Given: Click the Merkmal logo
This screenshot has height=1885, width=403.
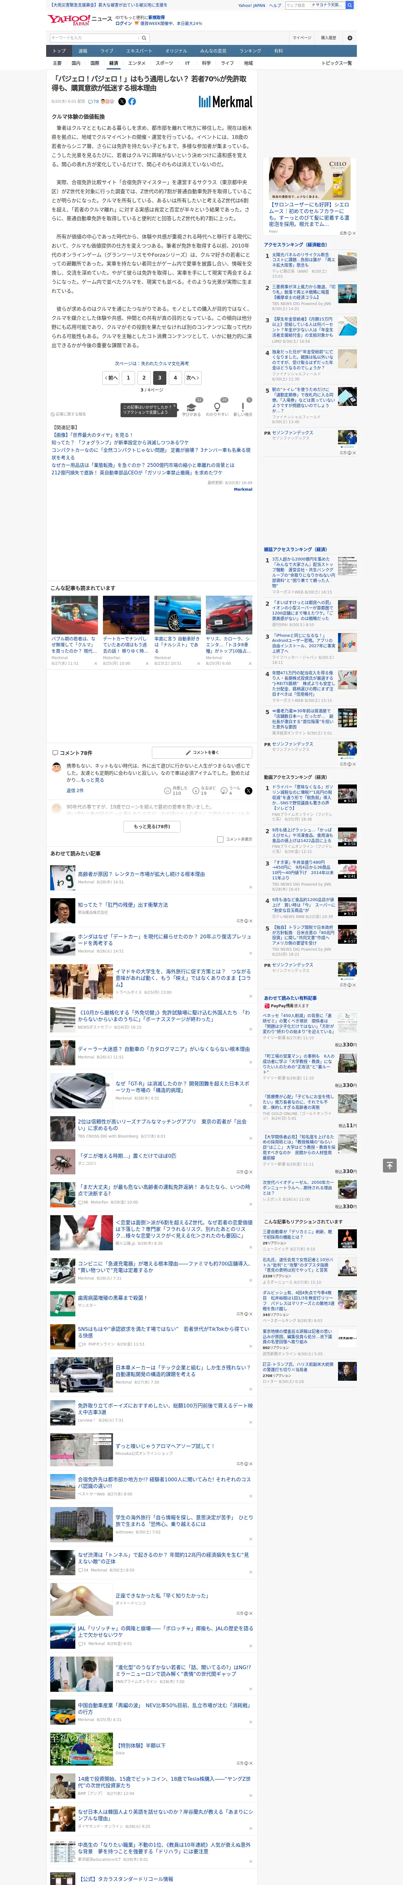Looking at the screenshot, I should [x=225, y=102].
